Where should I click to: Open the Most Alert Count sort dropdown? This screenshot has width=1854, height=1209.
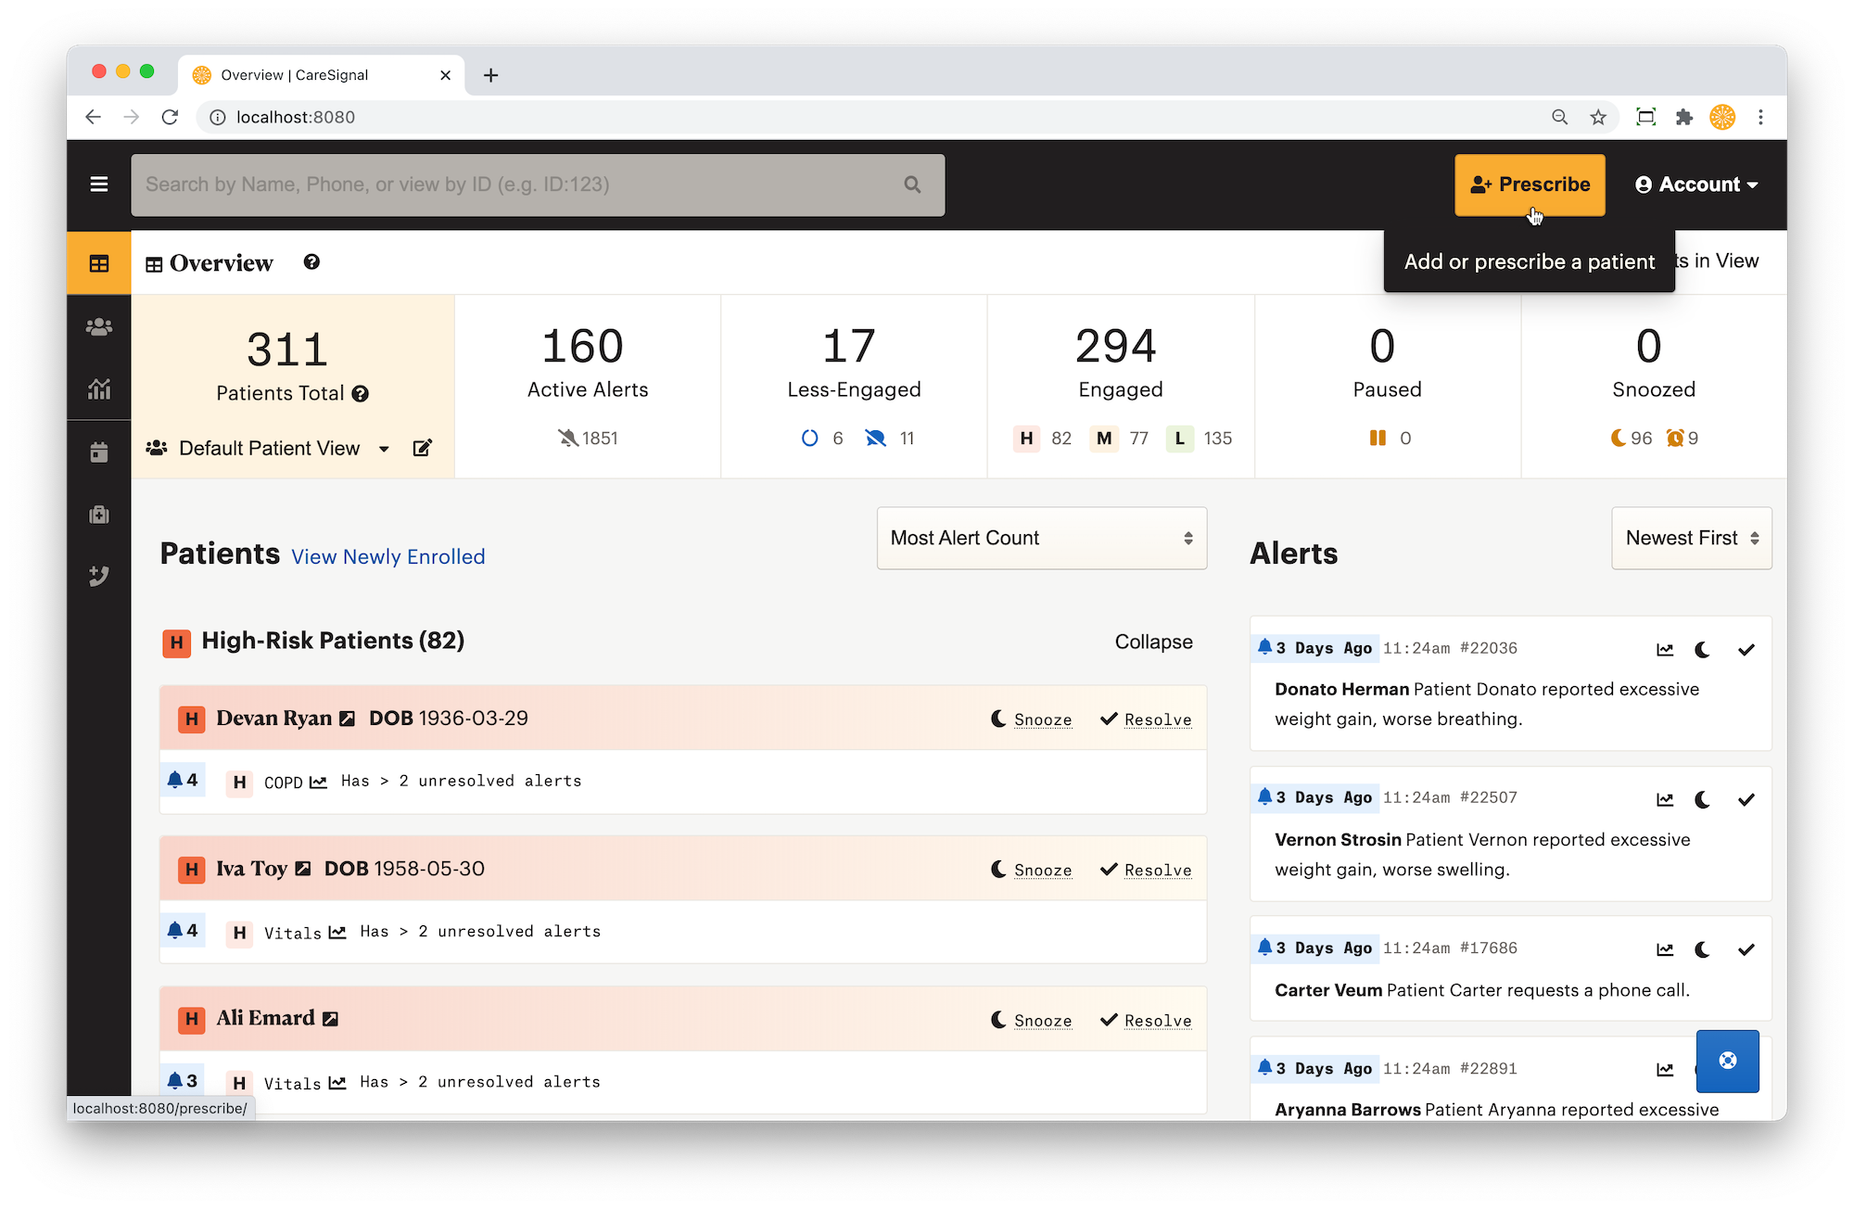[x=1042, y=538]
